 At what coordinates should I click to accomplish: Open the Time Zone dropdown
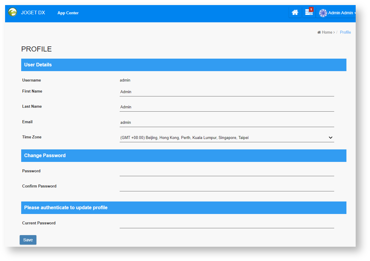tap(227, 137)
